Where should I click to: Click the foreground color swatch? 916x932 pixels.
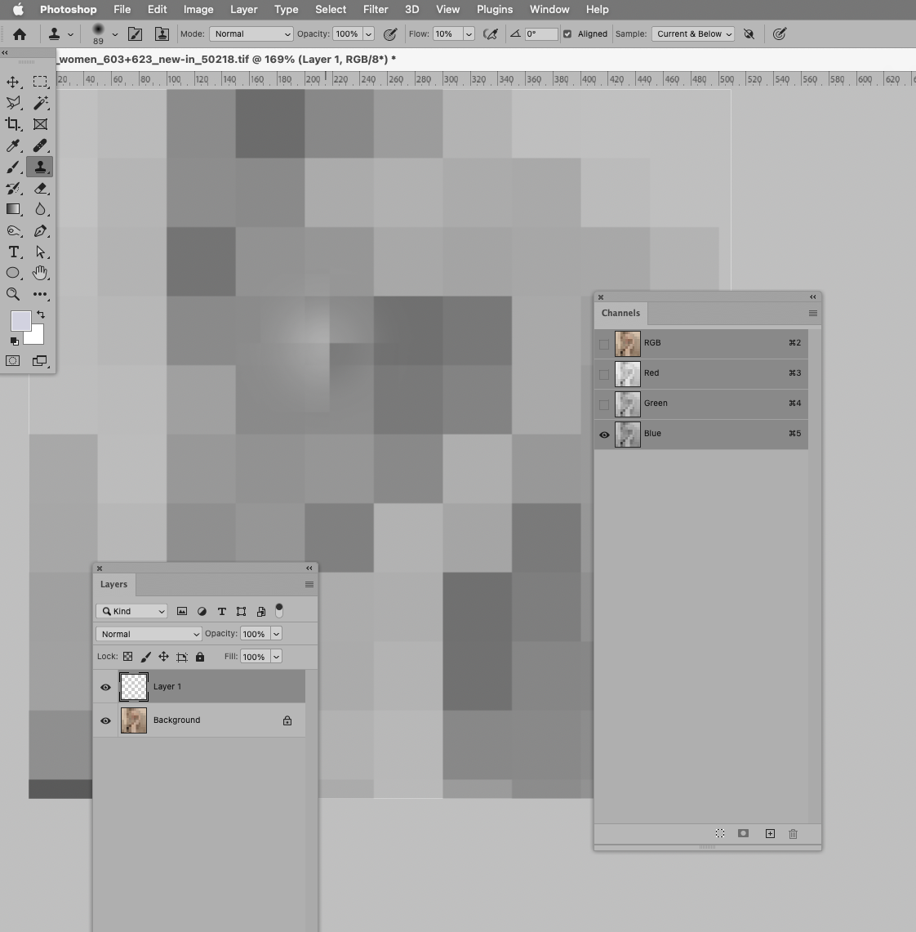coord(20,320)
